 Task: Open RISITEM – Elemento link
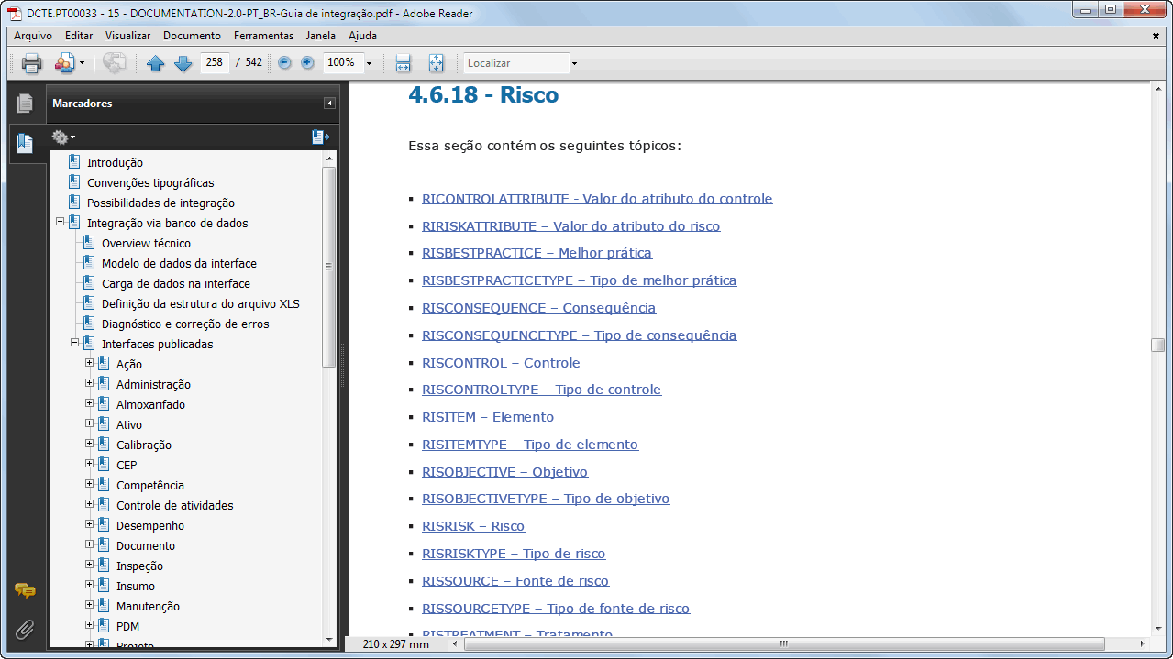tap(488, 417)
